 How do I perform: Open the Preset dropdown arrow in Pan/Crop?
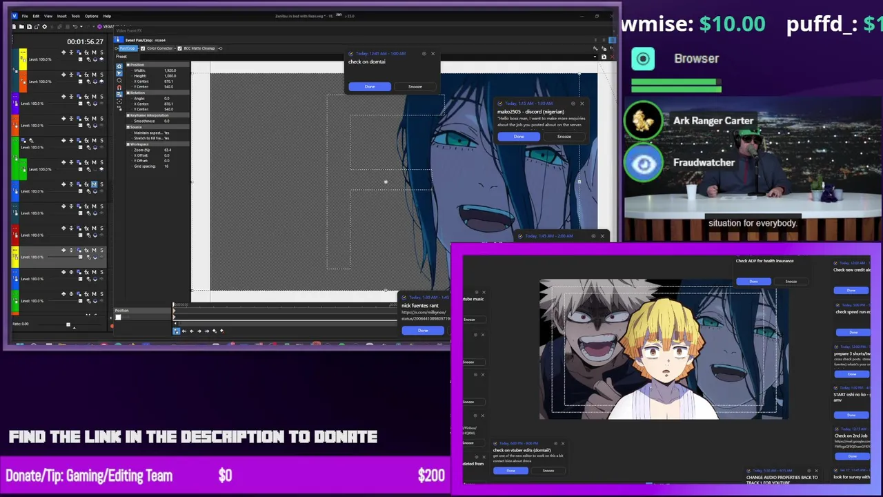(595, 57)
